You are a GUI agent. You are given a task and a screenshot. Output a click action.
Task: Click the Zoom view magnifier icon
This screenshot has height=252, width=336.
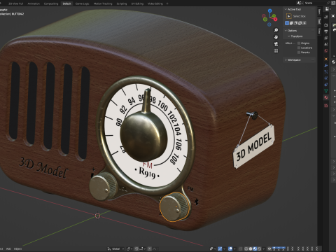tap(276, 30)
